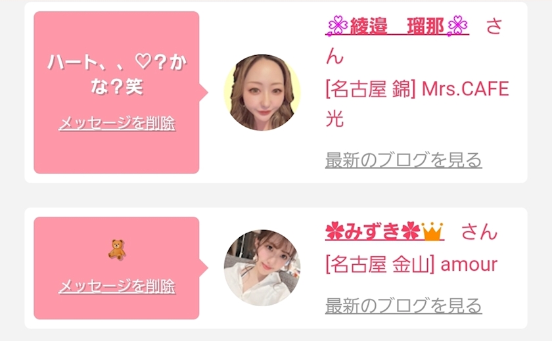Screen dimensions: 552x341
Task: Delete the teddy bear message to みずき
Action: [117, 286]
